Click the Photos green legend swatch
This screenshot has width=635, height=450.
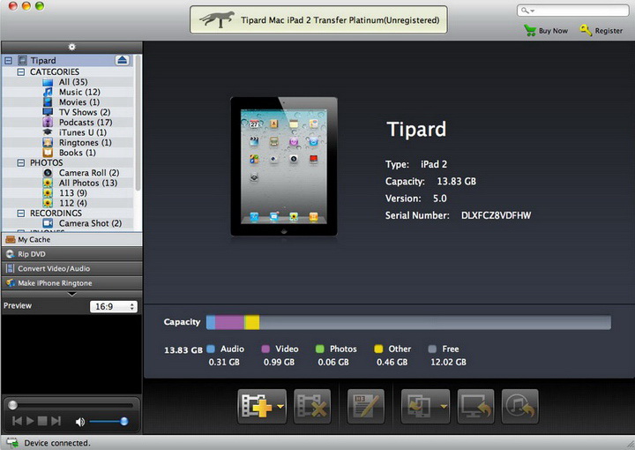tap(320, 349)
